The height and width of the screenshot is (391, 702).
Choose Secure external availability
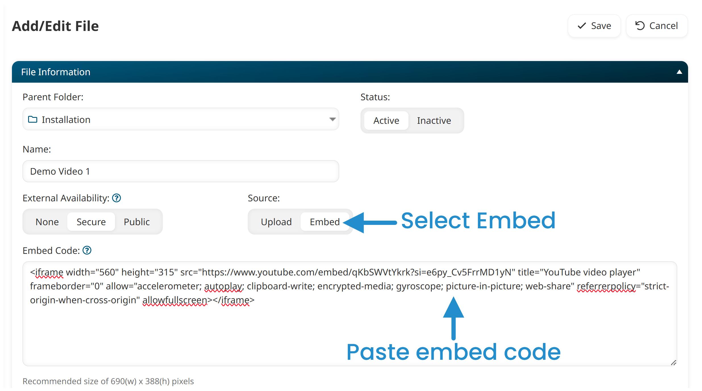(91, 222)
